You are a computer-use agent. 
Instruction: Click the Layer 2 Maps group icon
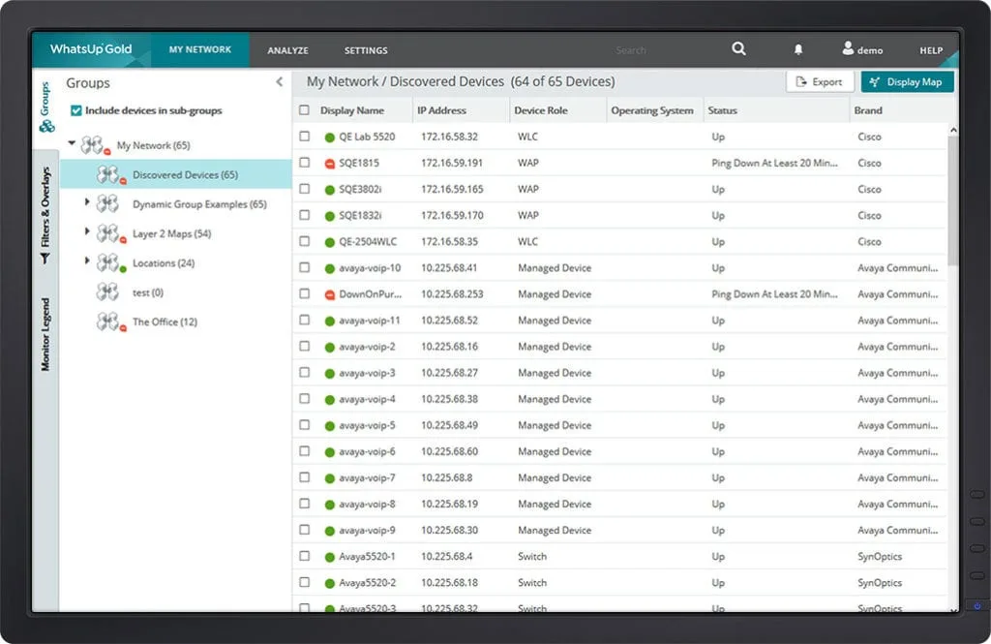(111, 233)
